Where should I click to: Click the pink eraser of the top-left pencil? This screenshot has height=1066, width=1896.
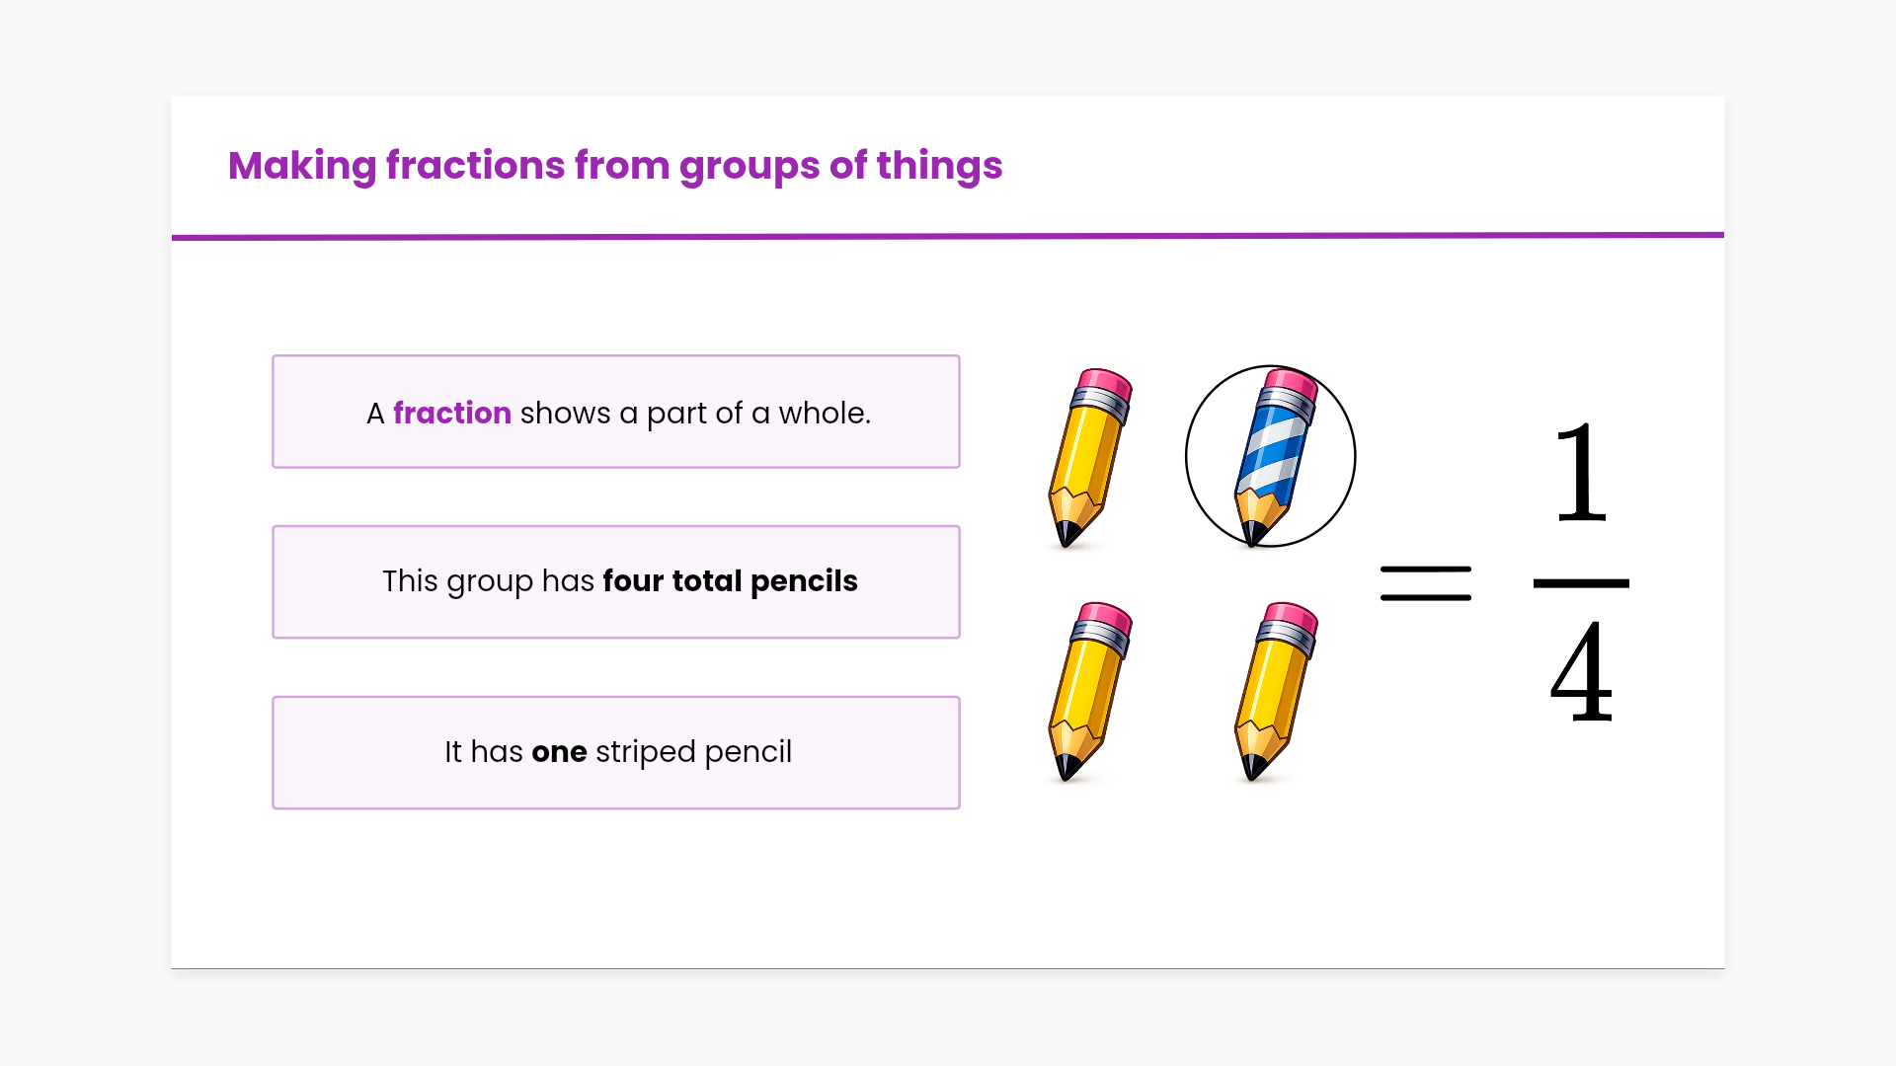[x=1106, y=382]
